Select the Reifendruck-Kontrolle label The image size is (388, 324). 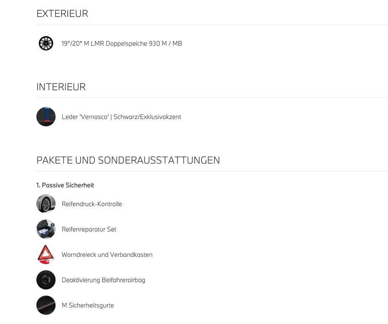pos(92,204)
